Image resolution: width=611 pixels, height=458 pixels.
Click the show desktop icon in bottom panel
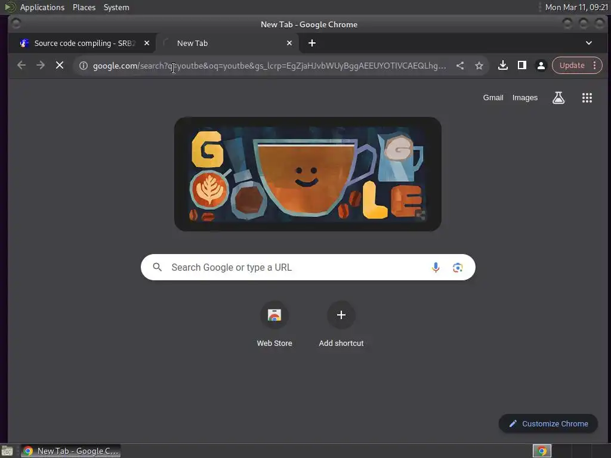(7, 451)
